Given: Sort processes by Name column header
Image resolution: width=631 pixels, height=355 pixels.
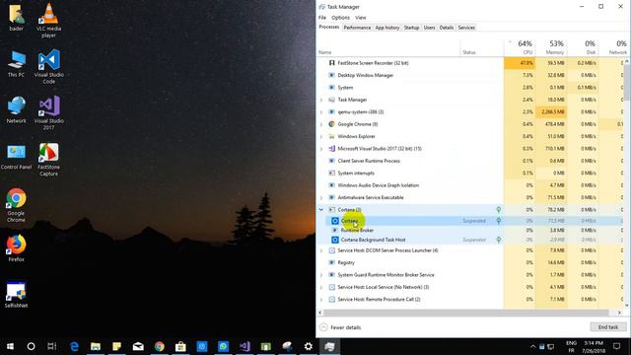Looking at the screenshot, I should coord(388,47).
